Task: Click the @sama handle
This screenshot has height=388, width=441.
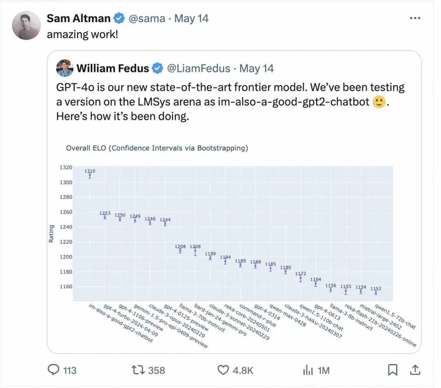Action: pos(147,18)
